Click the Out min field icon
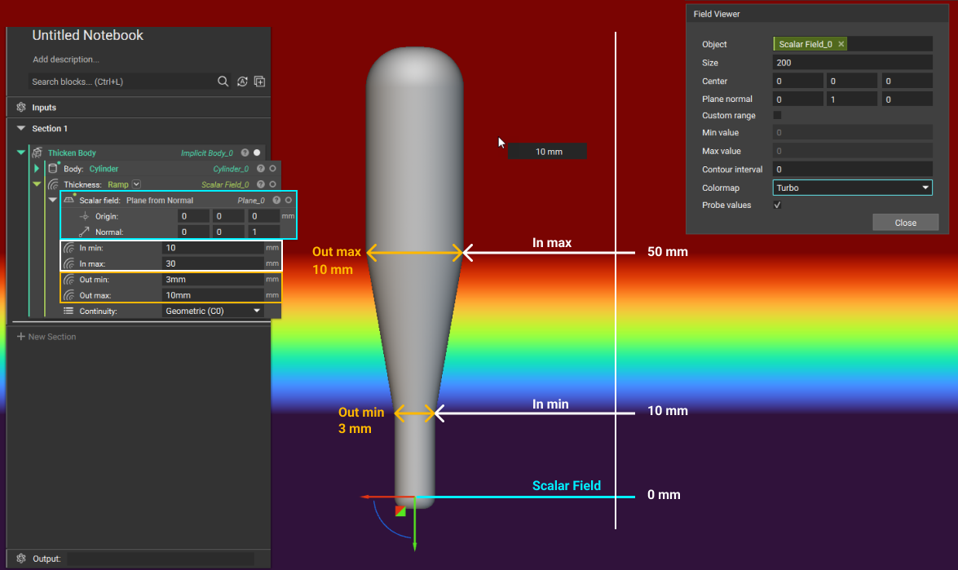Image resolution: width=958 pixels, height=570 pixels. (69, 279)
